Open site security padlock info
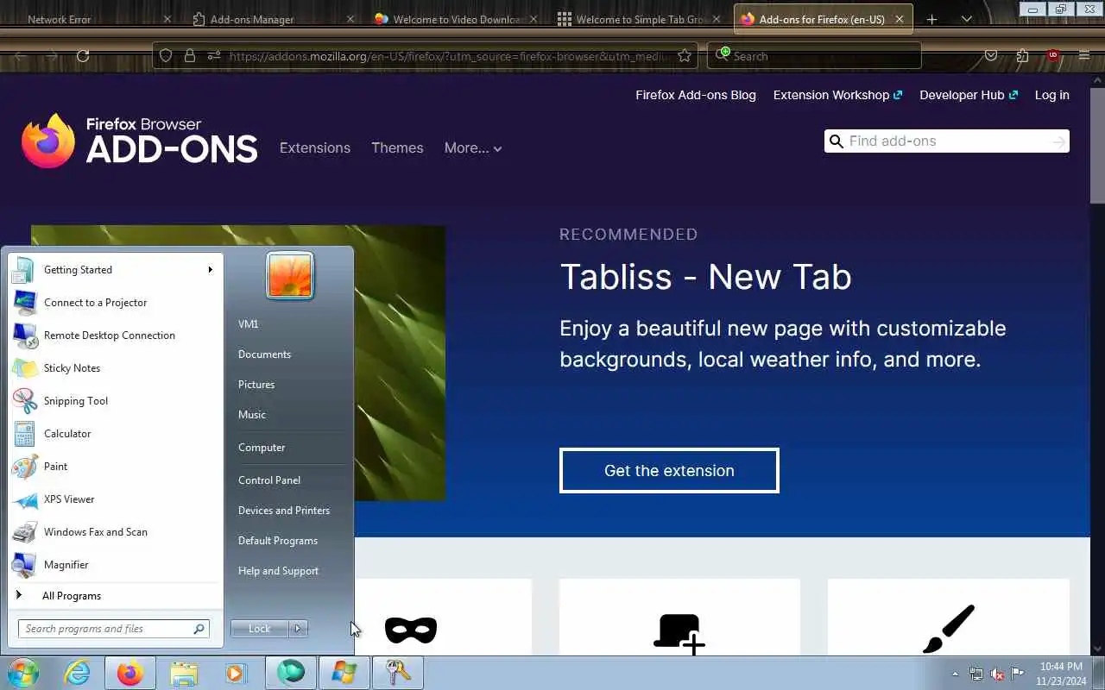 pos(190,56)
